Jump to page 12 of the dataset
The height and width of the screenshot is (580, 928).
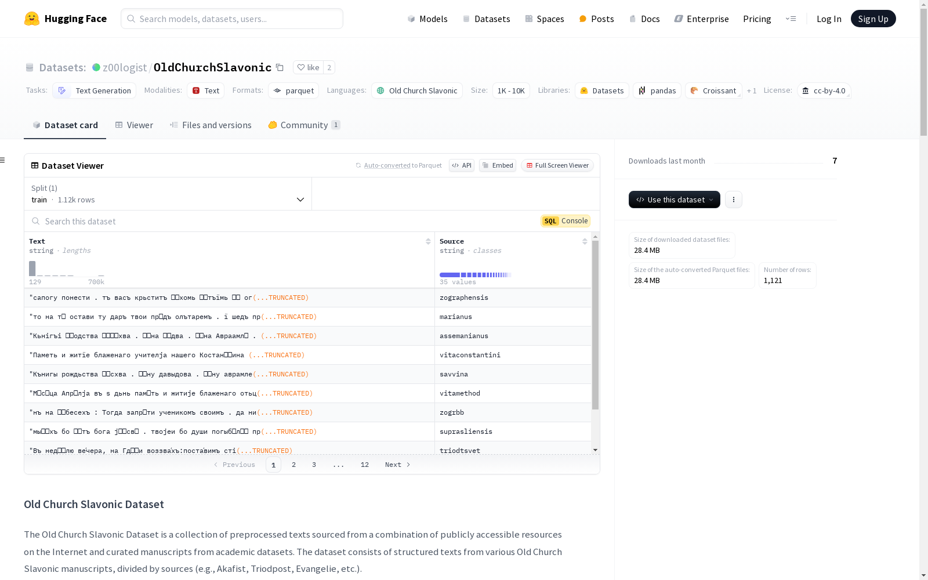pyautogui.click(x=365, y=465)
